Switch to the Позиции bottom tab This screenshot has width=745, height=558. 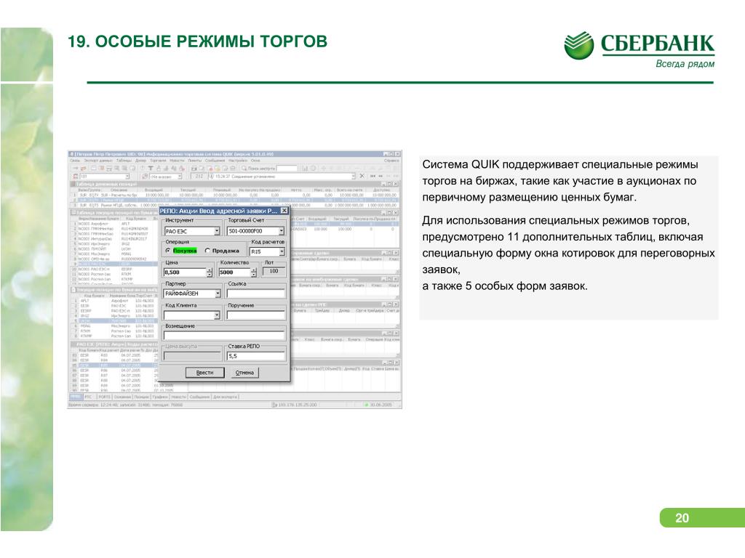(x=142, y=397)
